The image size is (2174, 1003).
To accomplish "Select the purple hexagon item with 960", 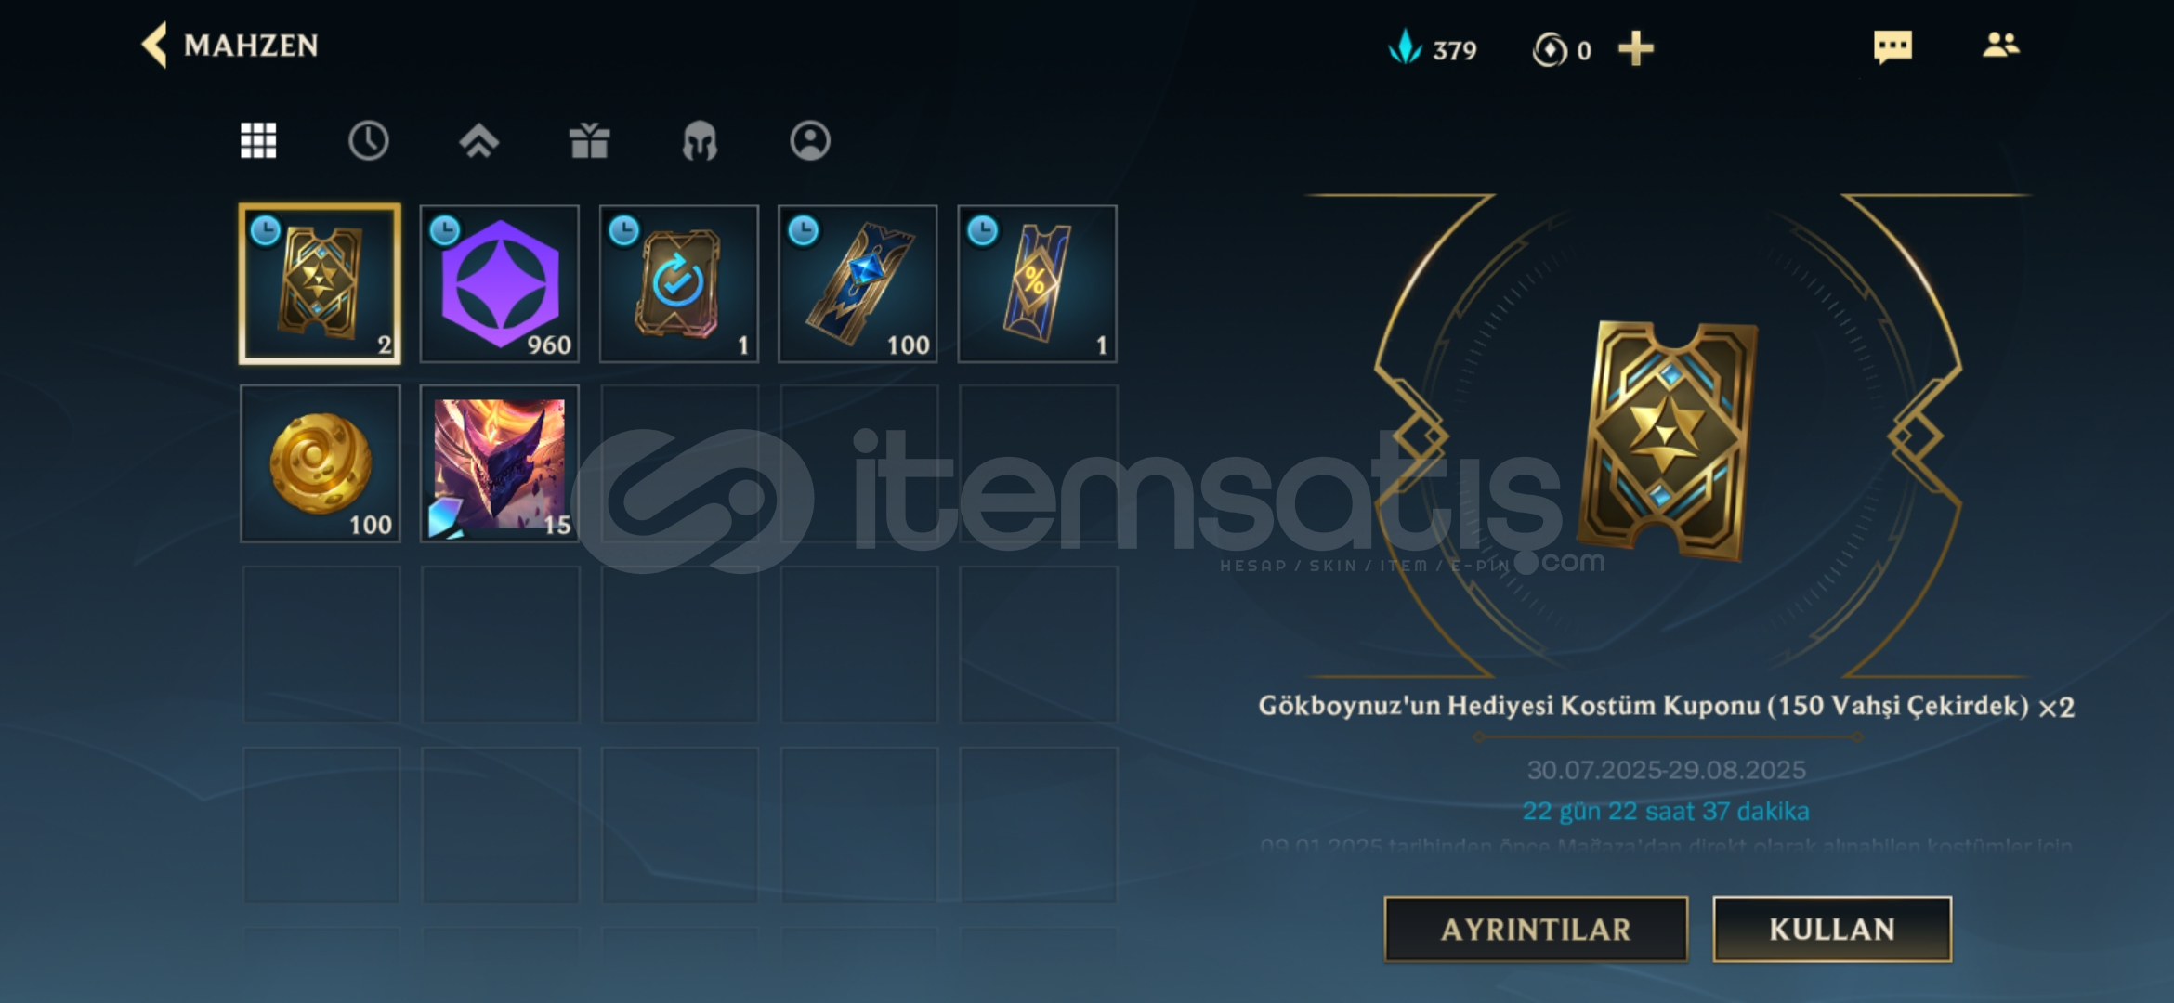I will click(500, 283).
